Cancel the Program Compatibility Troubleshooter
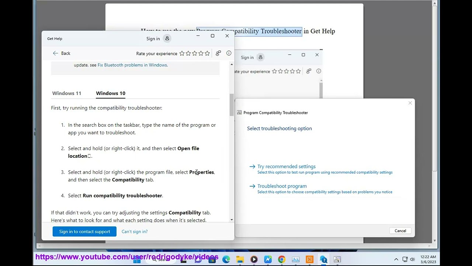This screenshot has height=266, width=472. [400, 231]
